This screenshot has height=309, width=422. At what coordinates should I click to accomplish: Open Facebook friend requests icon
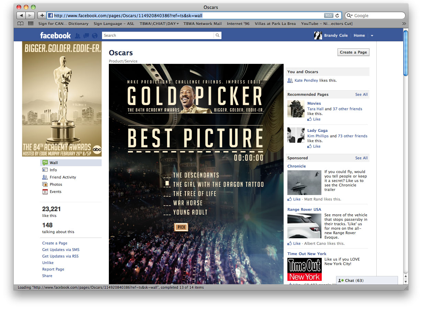78,35
